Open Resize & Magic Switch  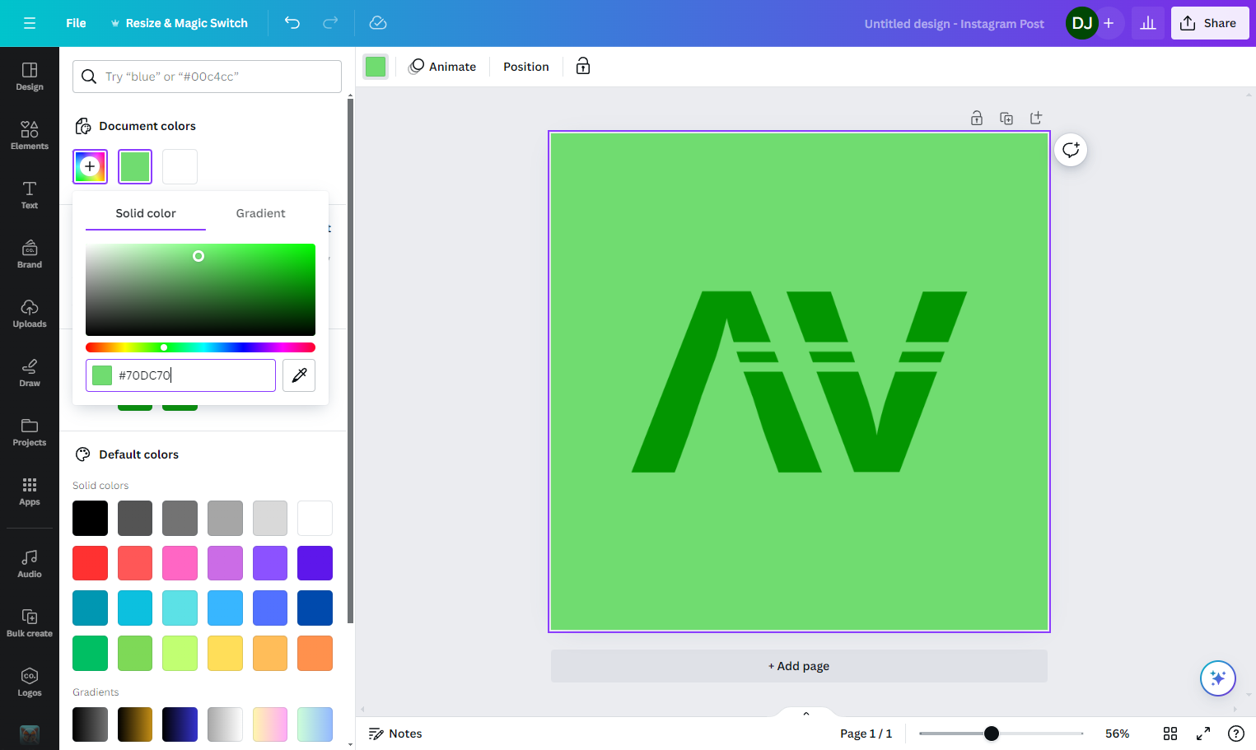(179, 23)
